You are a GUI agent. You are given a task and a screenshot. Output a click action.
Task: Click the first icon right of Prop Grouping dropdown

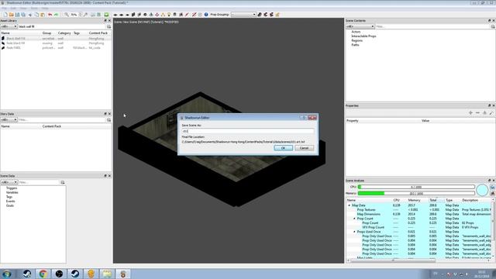coord(260,15)
